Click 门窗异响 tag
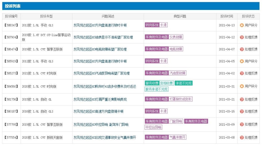 [176, 121]
